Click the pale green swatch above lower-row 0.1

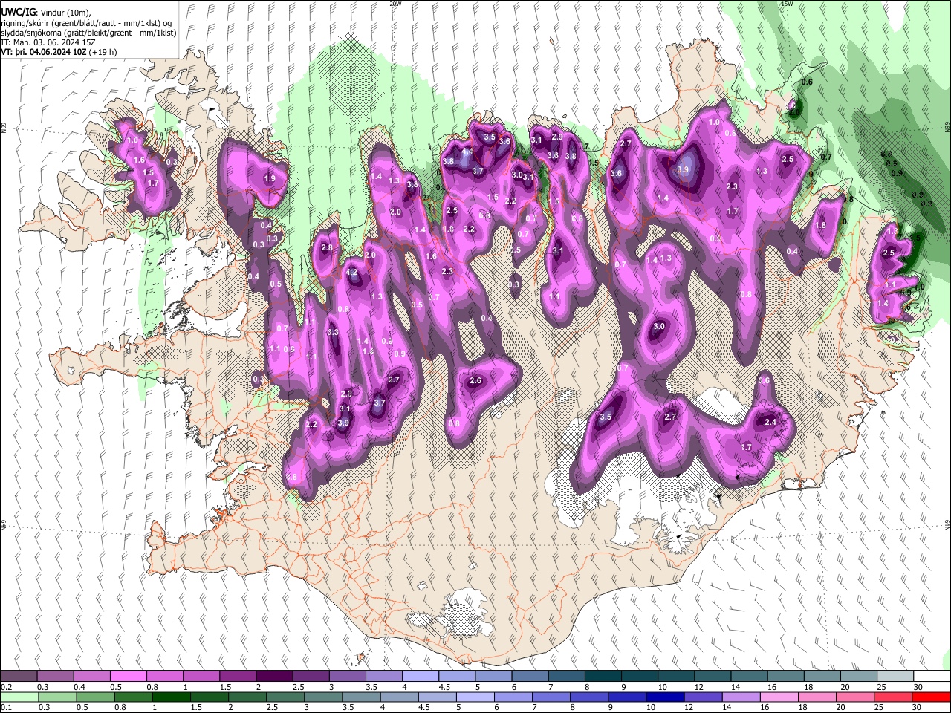[x=19, y=697]
